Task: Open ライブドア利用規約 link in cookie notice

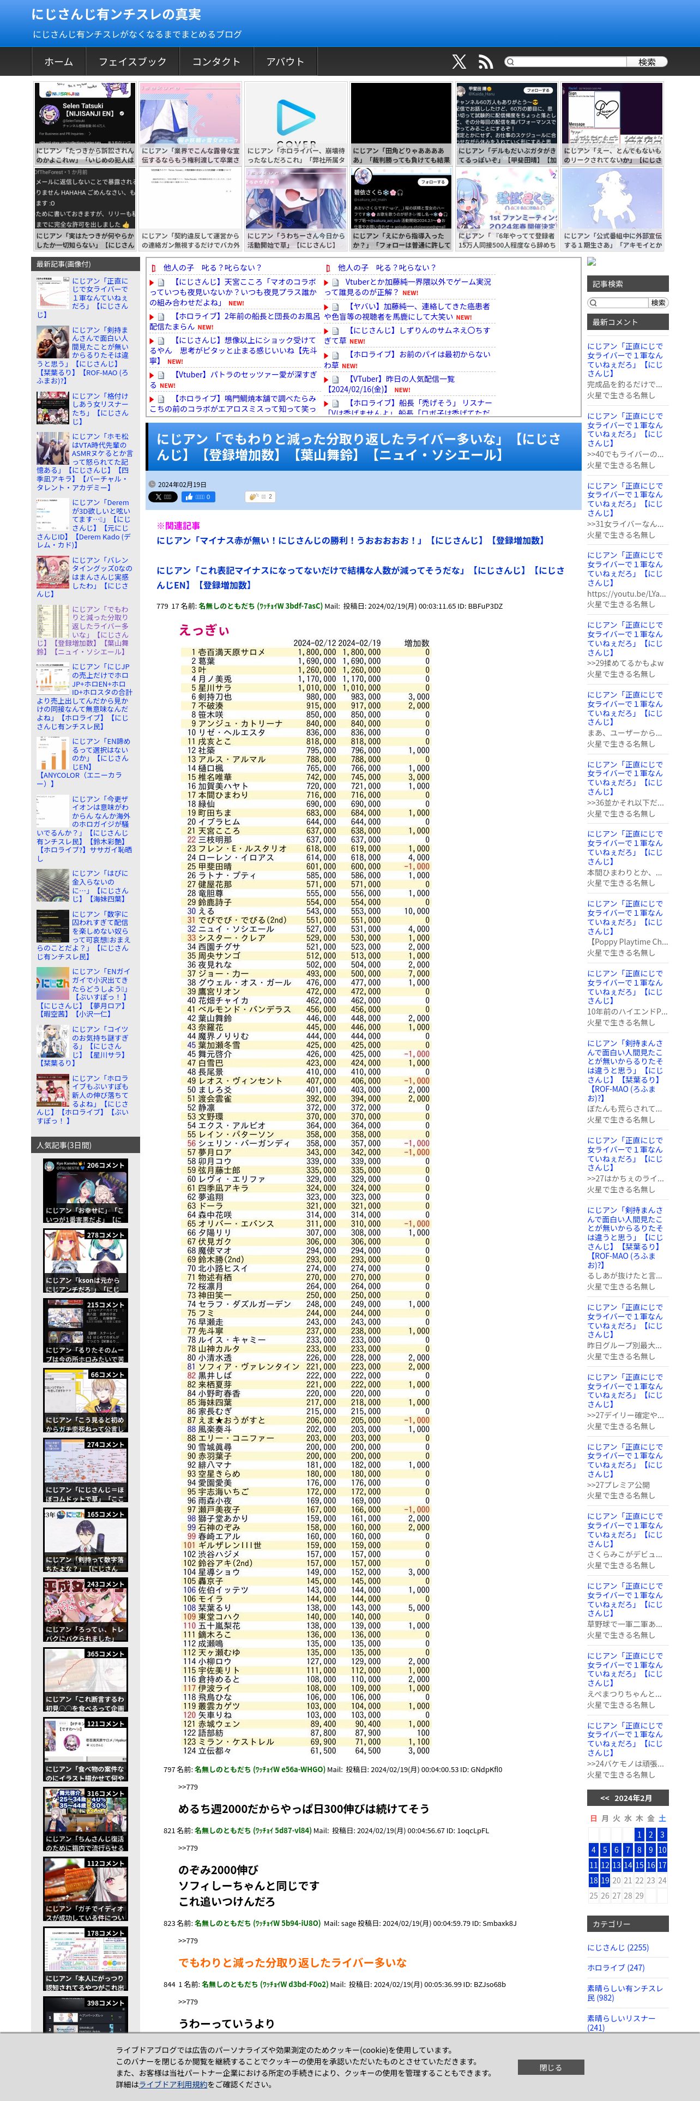Action: point(173,2084)
